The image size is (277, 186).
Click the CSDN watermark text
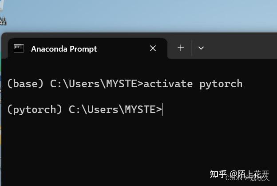233,178
